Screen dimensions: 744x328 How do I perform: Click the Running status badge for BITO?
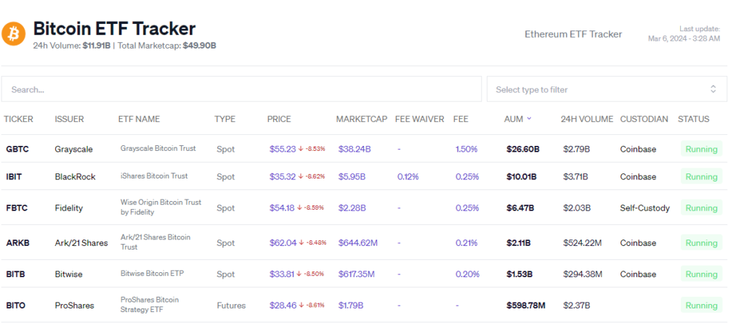click(x=701, y=306)
